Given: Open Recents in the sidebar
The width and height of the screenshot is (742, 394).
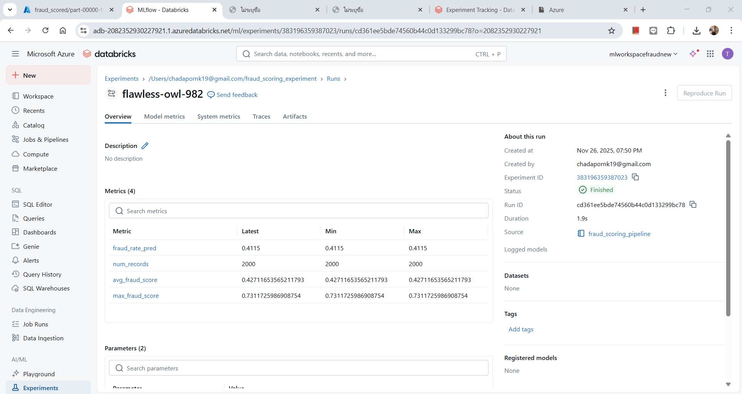Looking at the screenshot, I should [x=48, y=110].
